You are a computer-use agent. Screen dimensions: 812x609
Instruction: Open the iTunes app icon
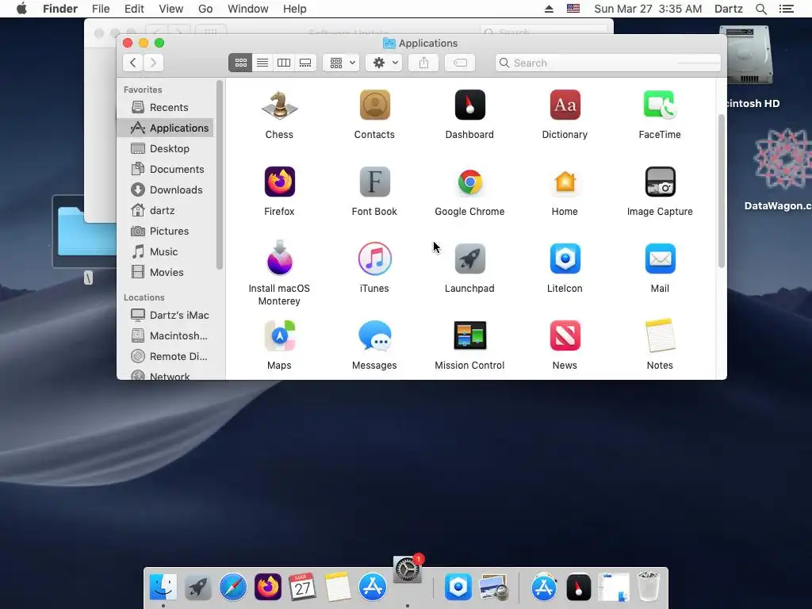tap(374, 259)
